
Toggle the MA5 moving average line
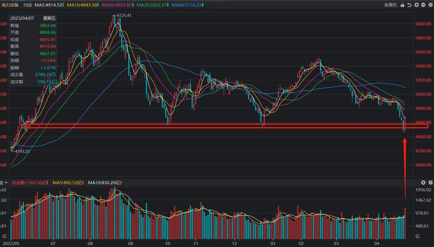[49, 5]
